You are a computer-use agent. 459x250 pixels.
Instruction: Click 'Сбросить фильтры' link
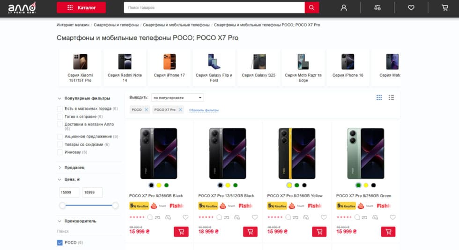pyautogui.click(x=204, y=110)
